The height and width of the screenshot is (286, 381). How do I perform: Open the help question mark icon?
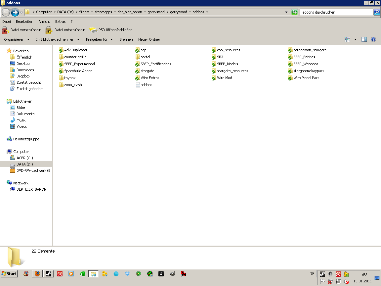(x=373, y=39)
